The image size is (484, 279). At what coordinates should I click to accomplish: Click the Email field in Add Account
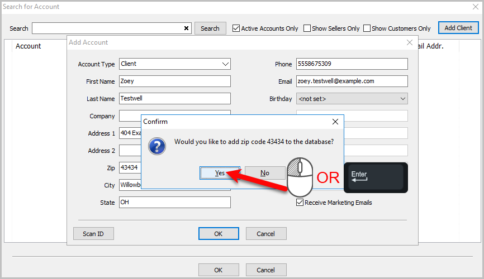(352, 81)
